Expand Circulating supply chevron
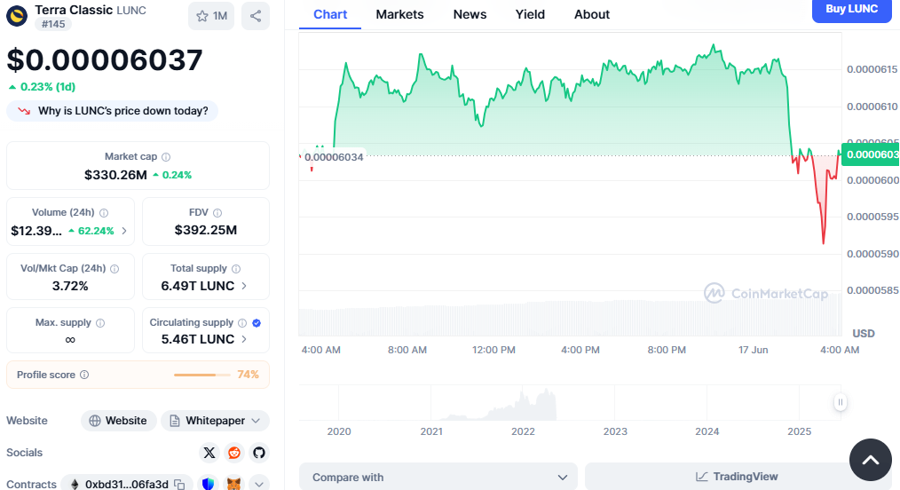The image size is (900, 490). tap(244, 339)
